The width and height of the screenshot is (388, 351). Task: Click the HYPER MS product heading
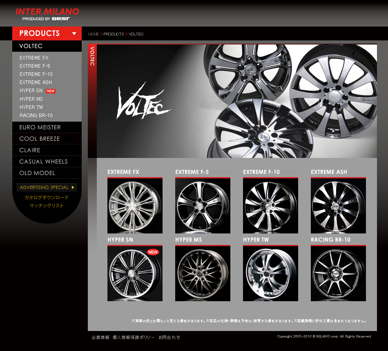[x=189, y=240]
